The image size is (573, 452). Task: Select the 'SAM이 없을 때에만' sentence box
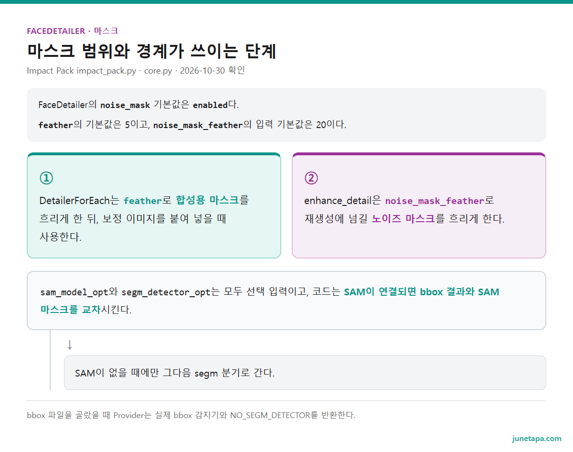(x=305, y=373)
